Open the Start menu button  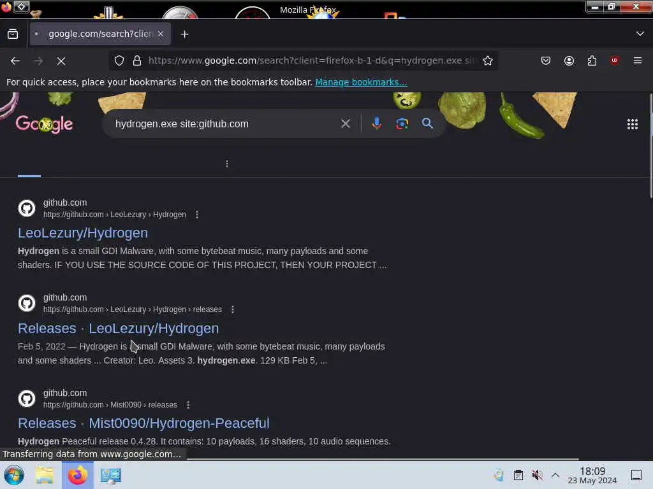[14, 475]
